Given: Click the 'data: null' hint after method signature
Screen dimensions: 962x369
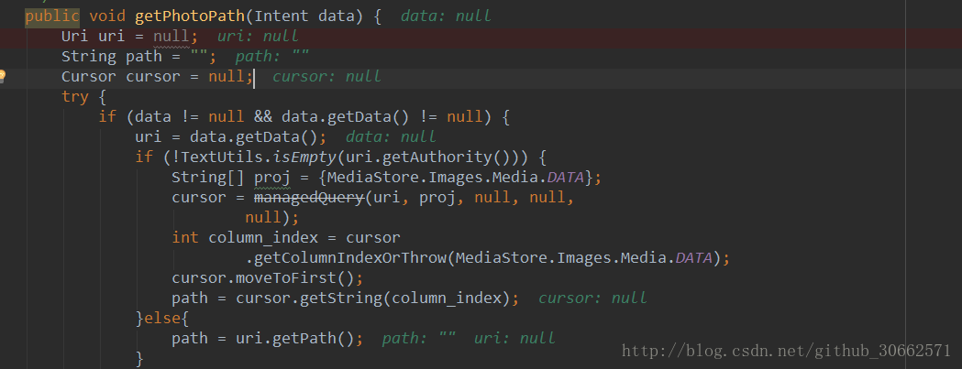Looking at the screenshot, I should click(x=446, y=16).
